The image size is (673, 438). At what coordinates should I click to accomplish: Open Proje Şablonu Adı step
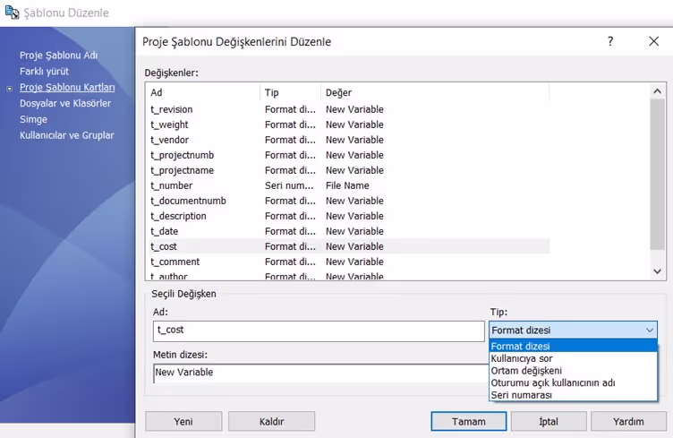(x=59, y=56)
